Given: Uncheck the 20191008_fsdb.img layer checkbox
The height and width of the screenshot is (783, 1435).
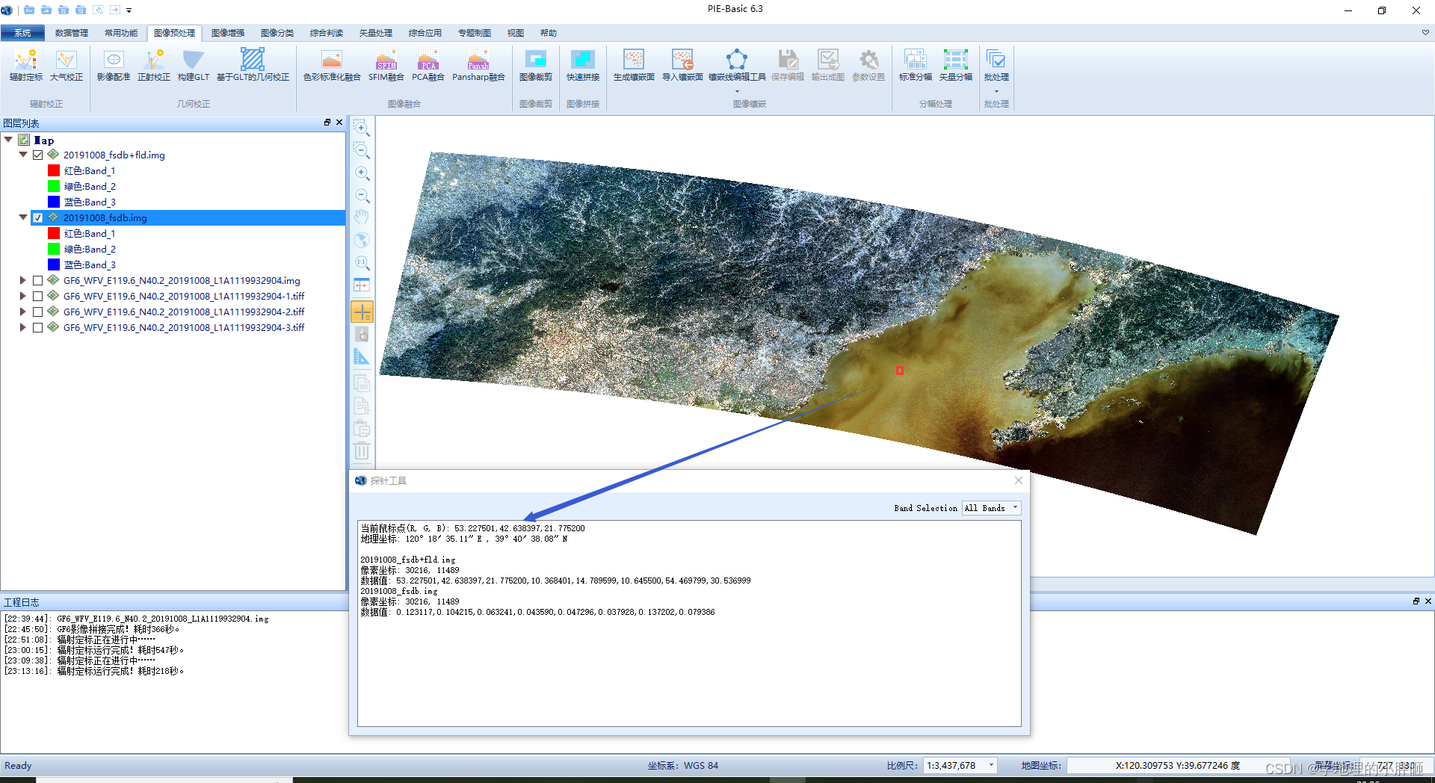Looking at the screenshot, I should 37,217.
